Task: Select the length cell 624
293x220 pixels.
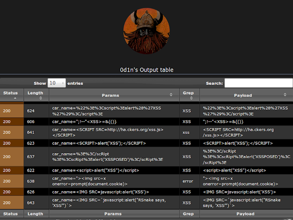Action: tap(37, 111)
